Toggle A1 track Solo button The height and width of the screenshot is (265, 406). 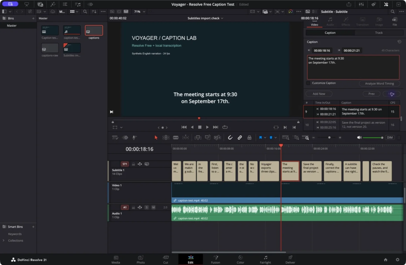coord(146,207)
